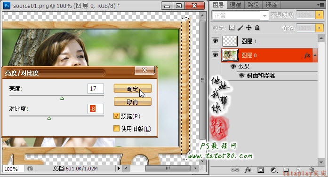Click the canvas vertical scrollbar thumb
This screenshot has height=177, width=328.
click(x=202, y=79)
